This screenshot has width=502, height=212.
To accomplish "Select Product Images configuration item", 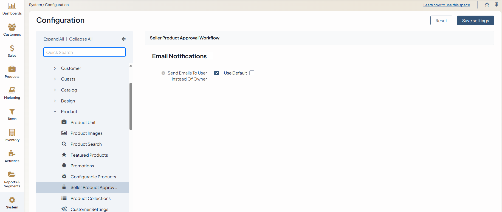I will point(86,133).
